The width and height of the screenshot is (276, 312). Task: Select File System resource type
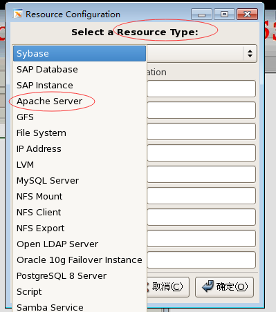pyautogui.click(x=80, y=133)
